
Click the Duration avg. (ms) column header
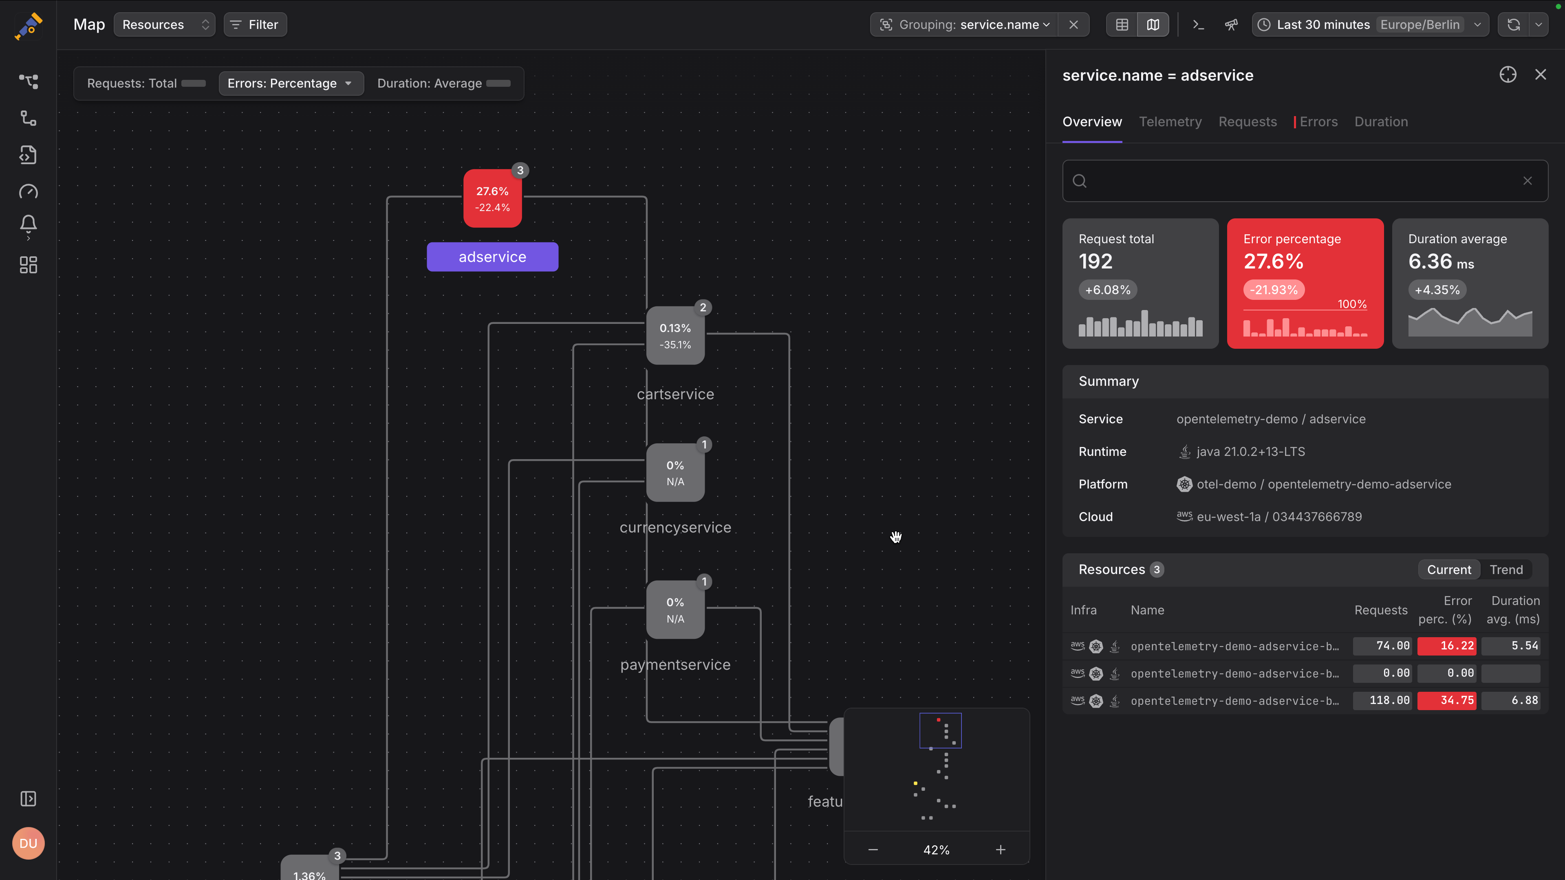pyautogui.click(x=1513, y=610)
